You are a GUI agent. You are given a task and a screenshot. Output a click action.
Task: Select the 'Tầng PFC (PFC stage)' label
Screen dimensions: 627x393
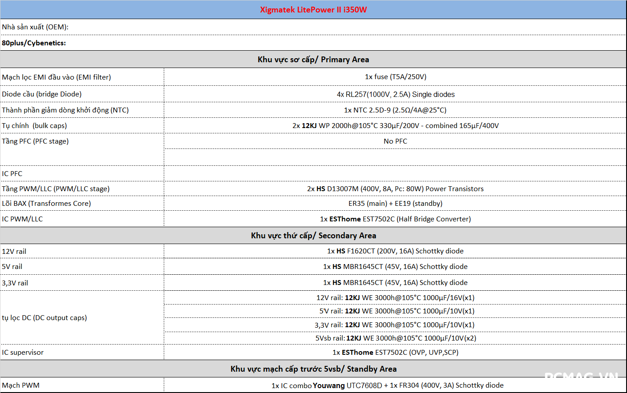pyautogui.click(x=35, y=141)
